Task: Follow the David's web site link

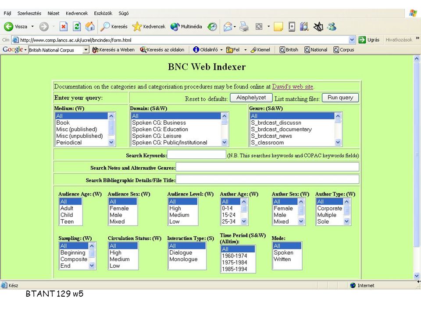Action: [x=293, y=87]
